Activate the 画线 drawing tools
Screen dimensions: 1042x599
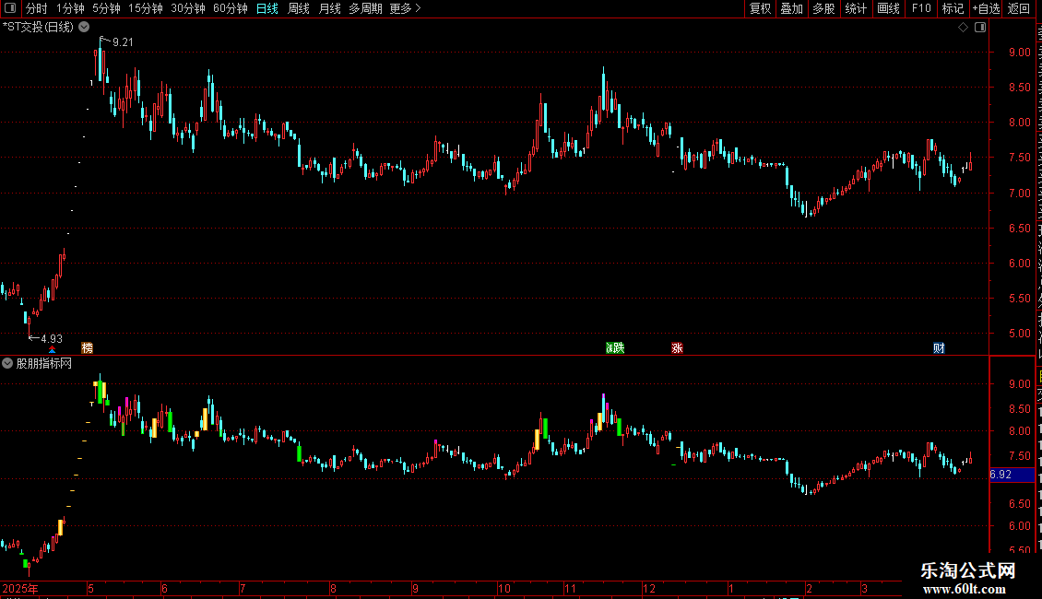click(x=889, y=8)
